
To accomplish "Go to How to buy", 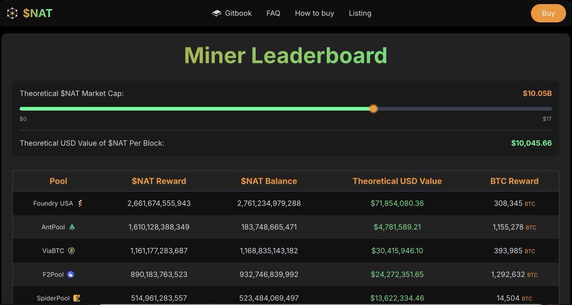I will [x=315, y=13].
